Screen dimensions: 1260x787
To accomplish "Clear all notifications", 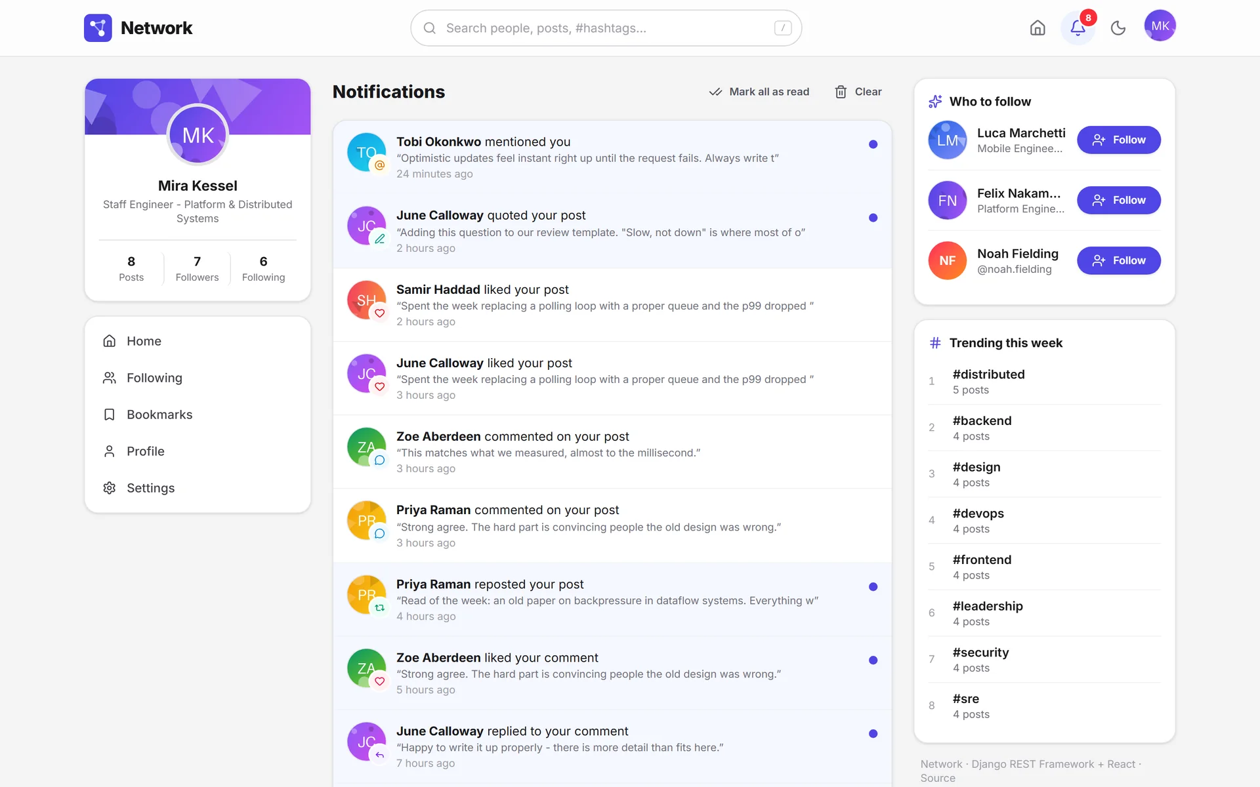I will click(x=858, y=92).
